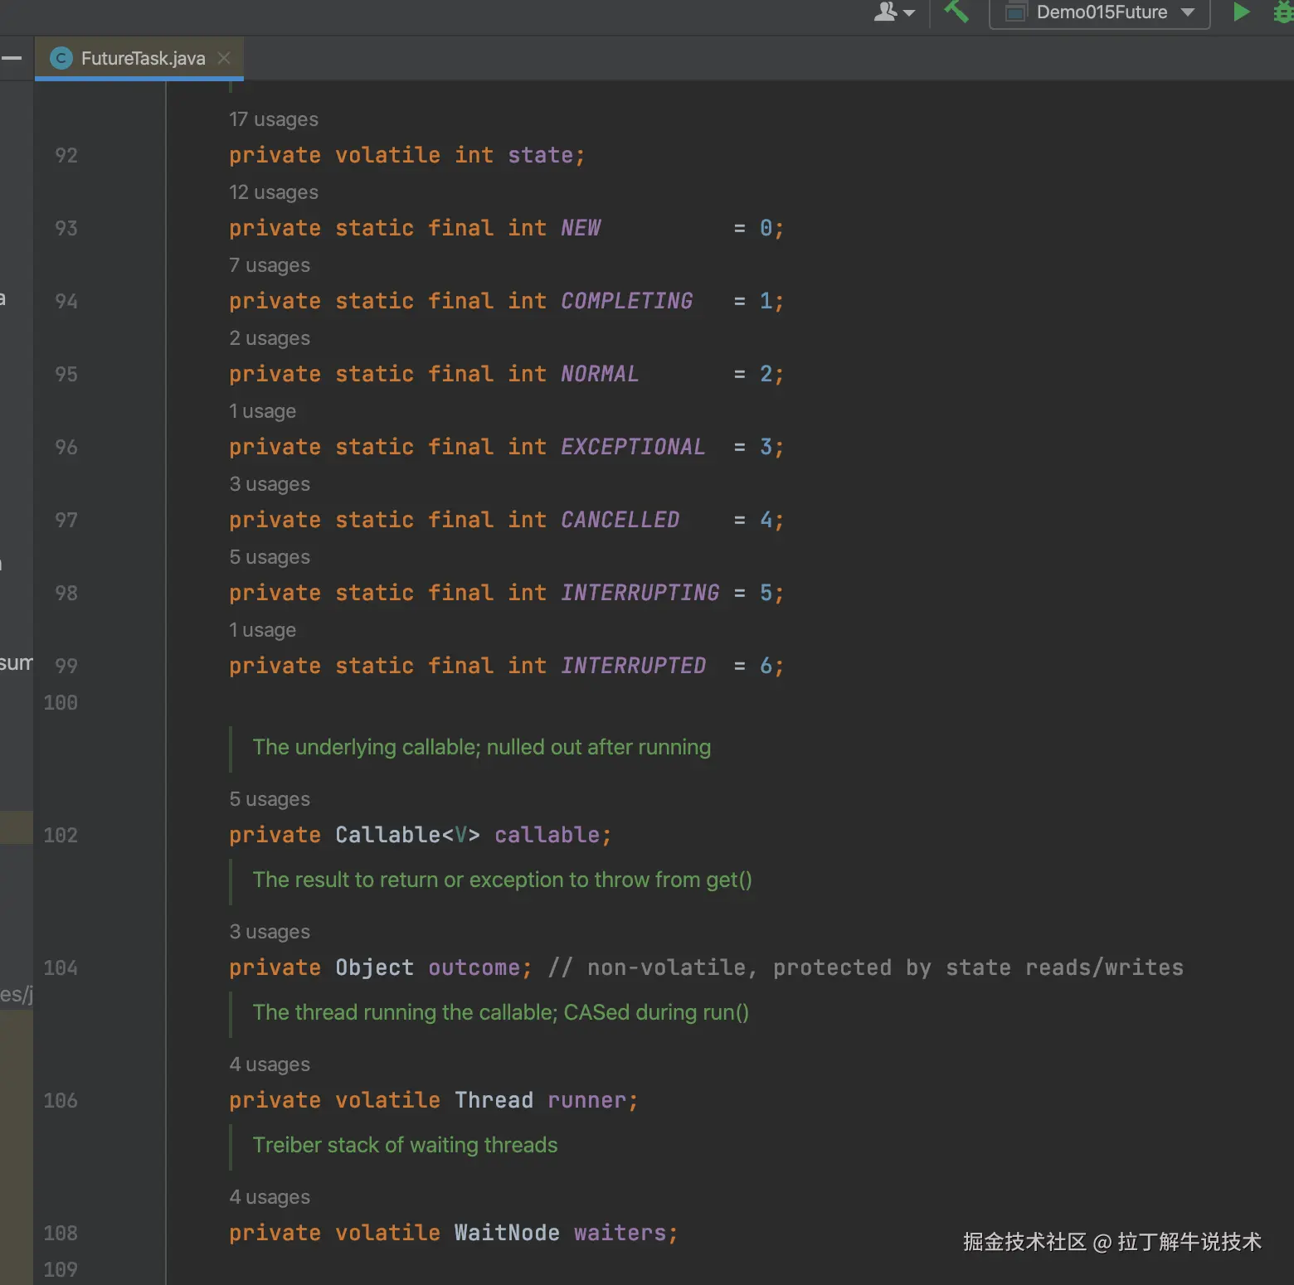Click the 'callable' field name on line 102
Screen dimensions: 1294x1285
(547, 835)
